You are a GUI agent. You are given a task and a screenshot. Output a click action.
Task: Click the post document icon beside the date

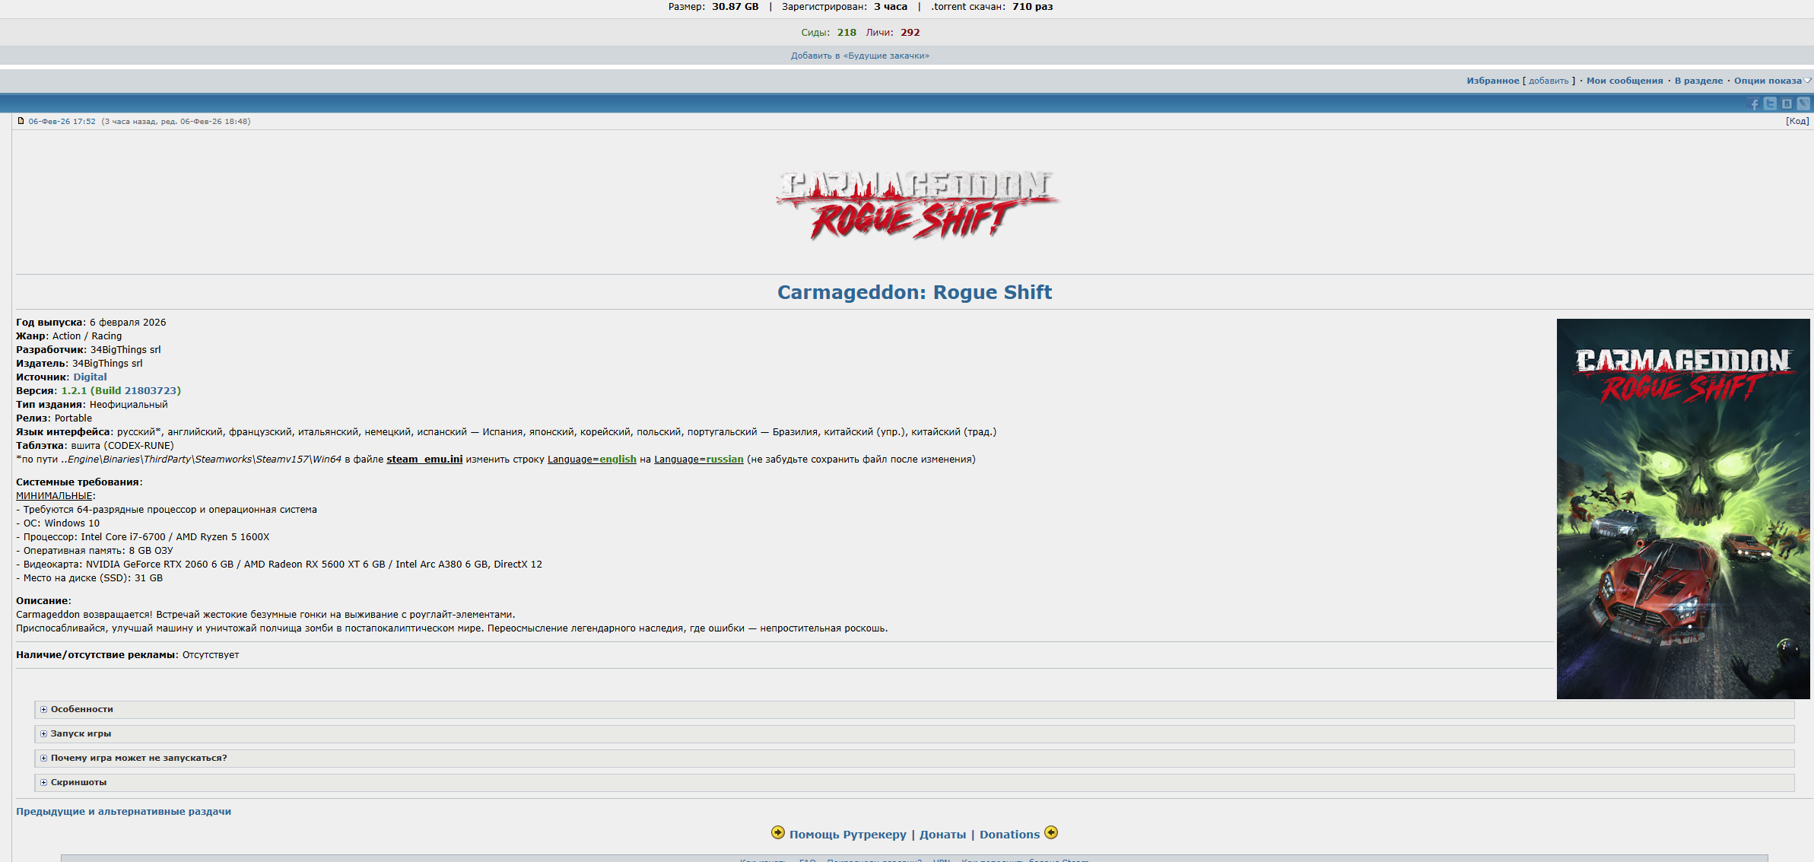pyautogui.click(x=21, y=121)
